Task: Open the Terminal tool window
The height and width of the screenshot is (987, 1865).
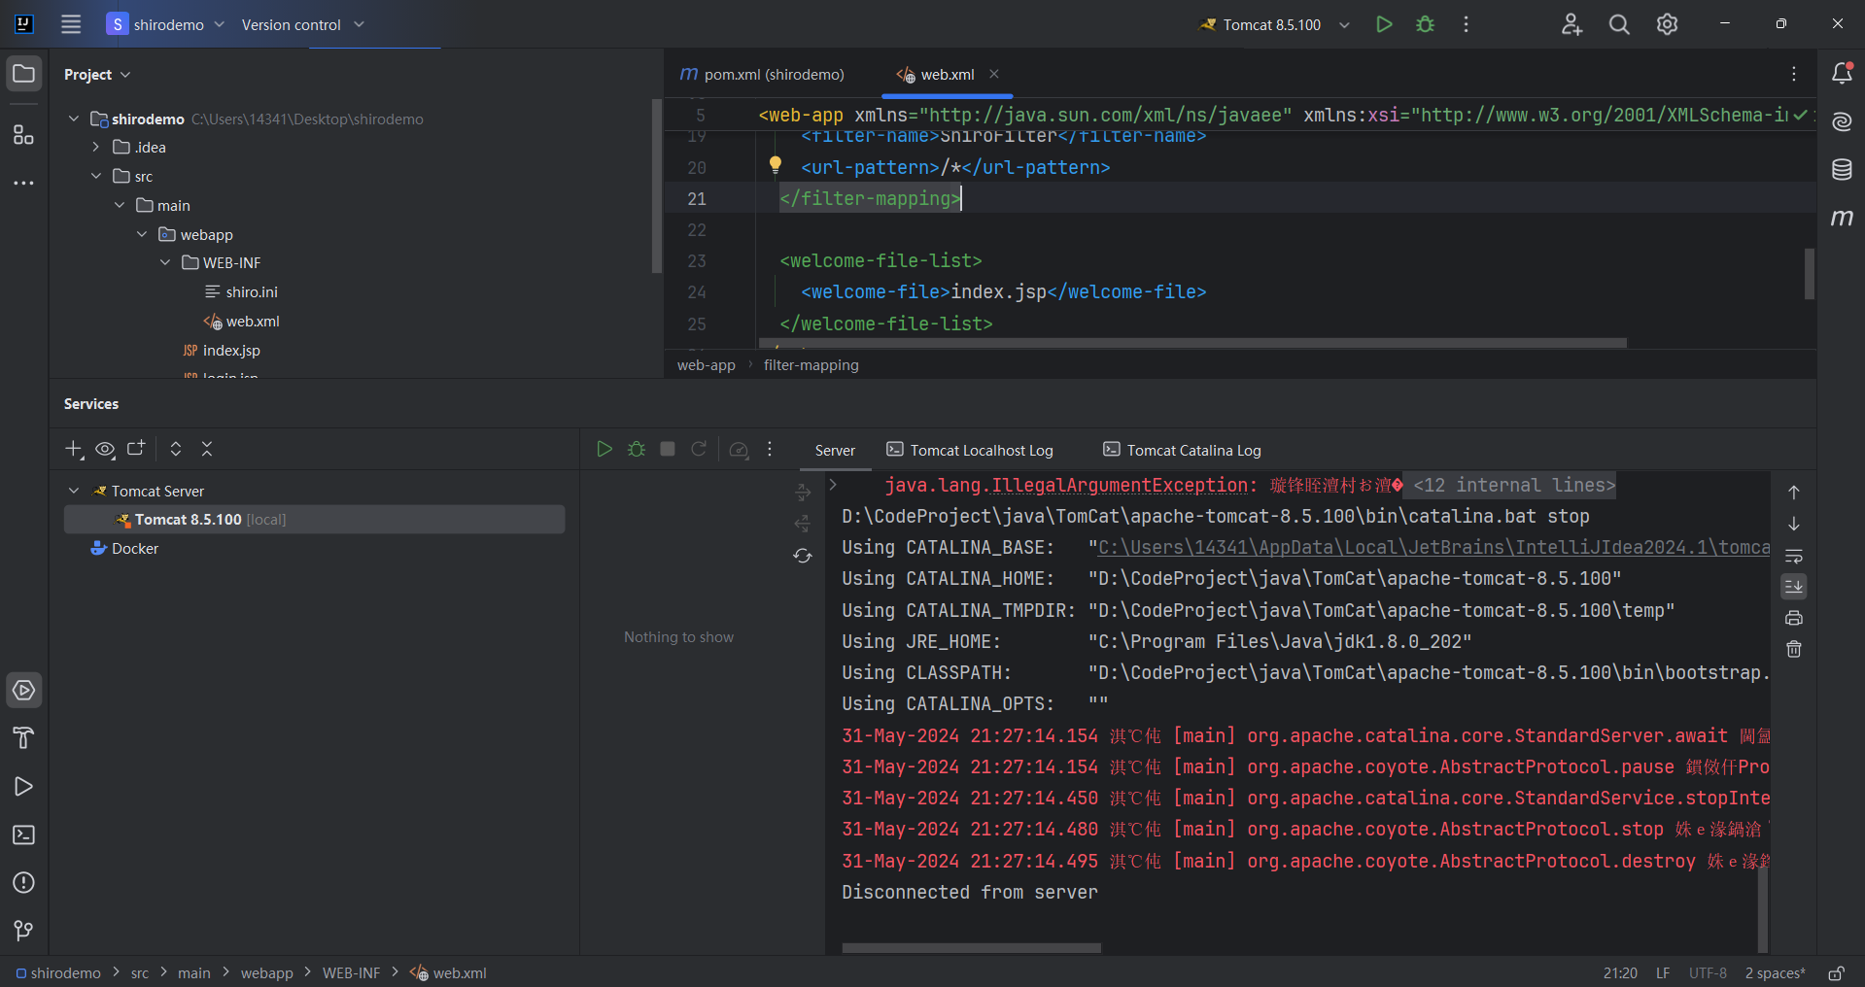Action: pos(24,834)
